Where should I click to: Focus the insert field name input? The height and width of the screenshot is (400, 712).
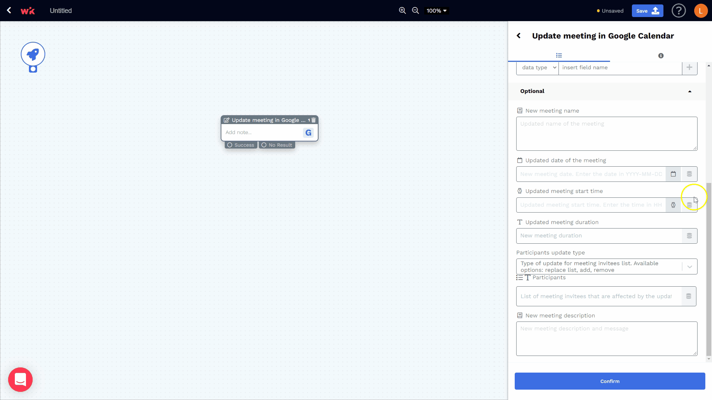pyautogui.click(x=620, y=68)
